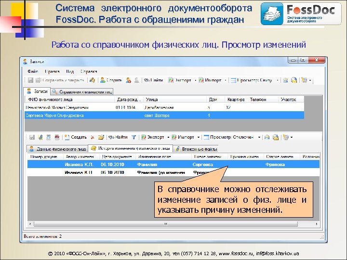Click the last icon in the upper toolbar

coord(305,80)
